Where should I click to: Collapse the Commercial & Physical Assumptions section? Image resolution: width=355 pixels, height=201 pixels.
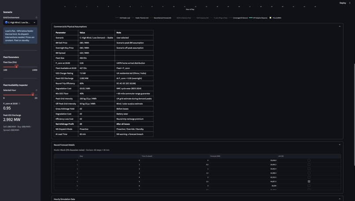(340, 26)
